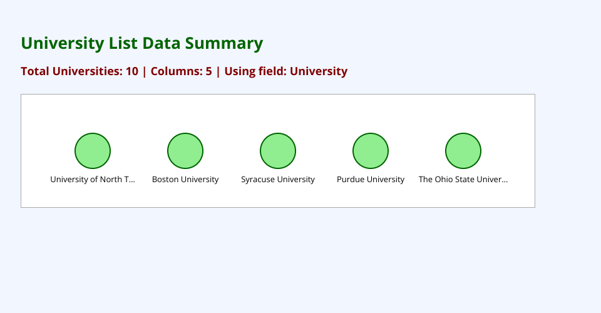This screenshot has width=601, height=313.
Task: Click the word "Using" in the subtitle
Action: [x=240, y=71]
